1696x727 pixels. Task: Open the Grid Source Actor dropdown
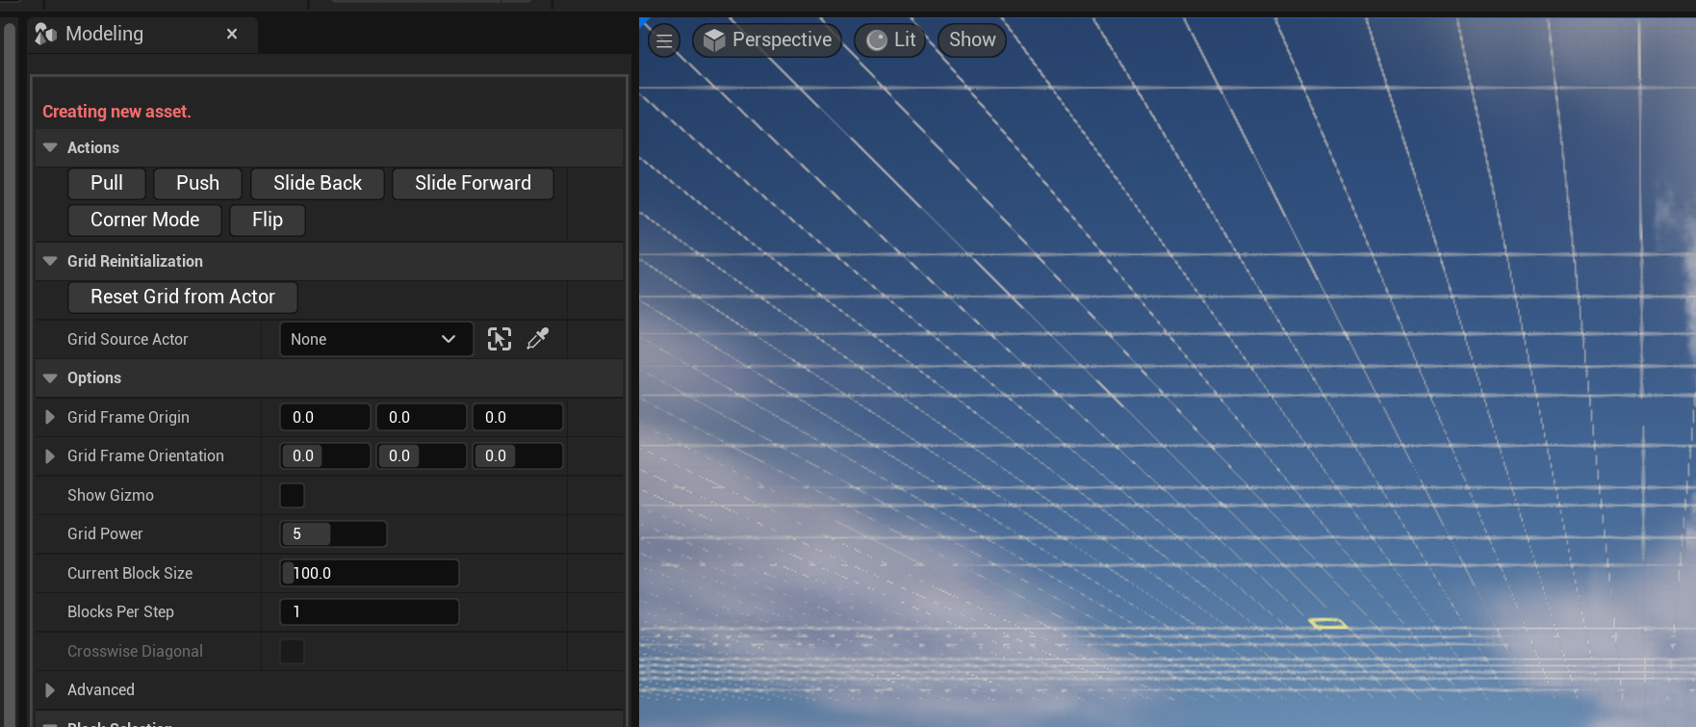376,339
